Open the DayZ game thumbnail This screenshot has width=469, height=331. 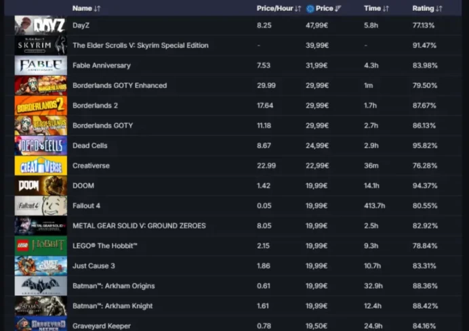[41, 26]
